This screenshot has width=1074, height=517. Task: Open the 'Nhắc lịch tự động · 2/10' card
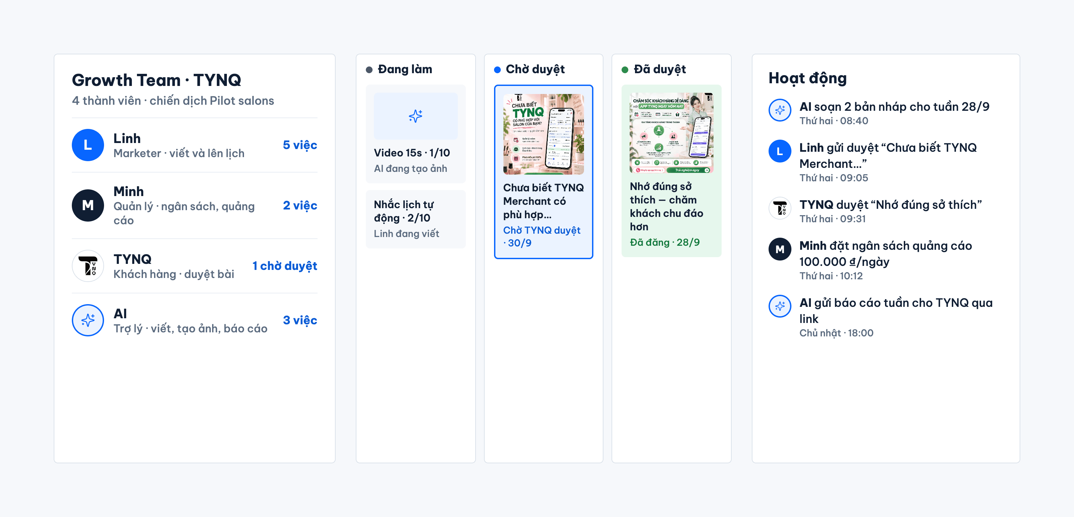click(x=416, y=219)
